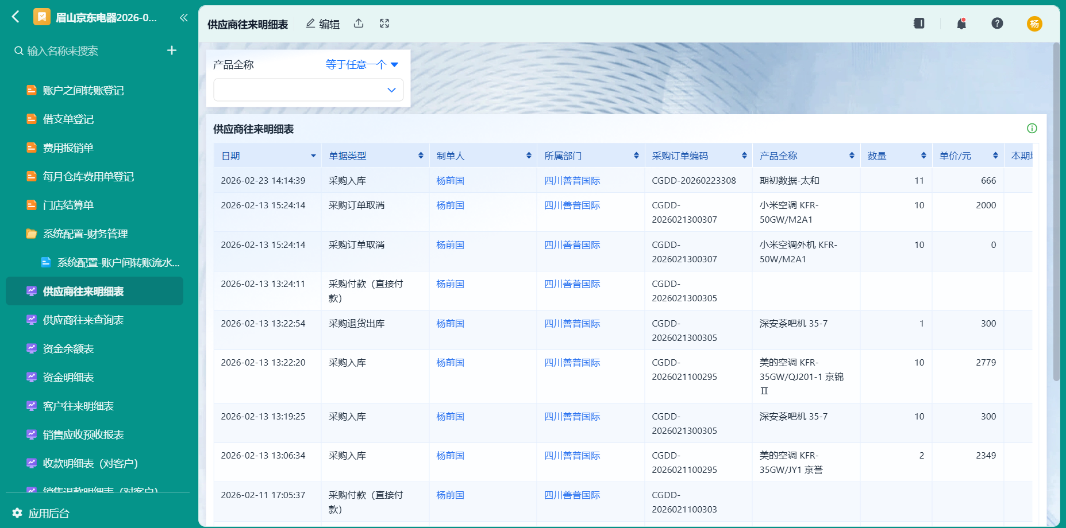Image resolution: width=1066 pixels, height=528 pixels.
Task: Open 杨前国 link in 13:22:54 row
Action: click(x=450, y=323)
